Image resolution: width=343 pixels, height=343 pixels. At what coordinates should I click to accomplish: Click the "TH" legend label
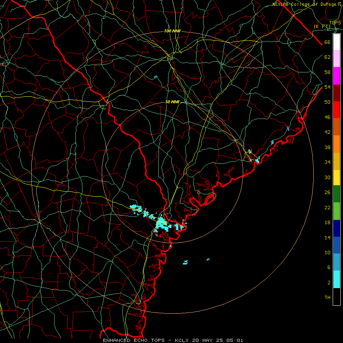pos(327,298)
